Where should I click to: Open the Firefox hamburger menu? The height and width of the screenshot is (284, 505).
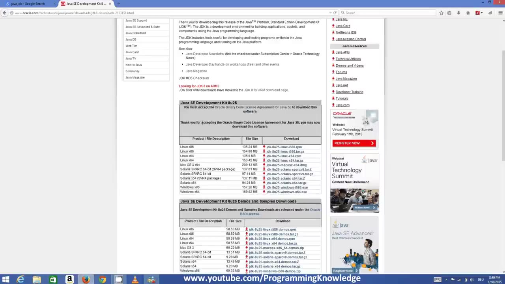pos(500,13)
